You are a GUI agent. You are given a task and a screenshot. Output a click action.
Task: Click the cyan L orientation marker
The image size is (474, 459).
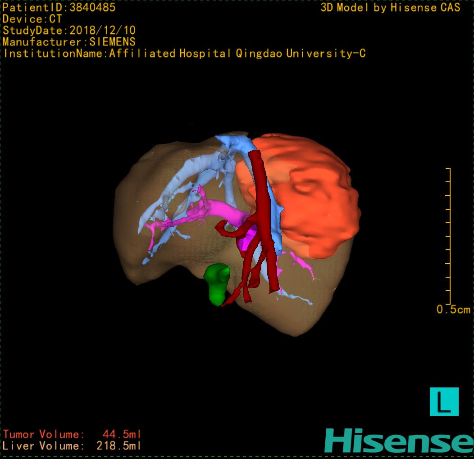(x=444, y=401)
